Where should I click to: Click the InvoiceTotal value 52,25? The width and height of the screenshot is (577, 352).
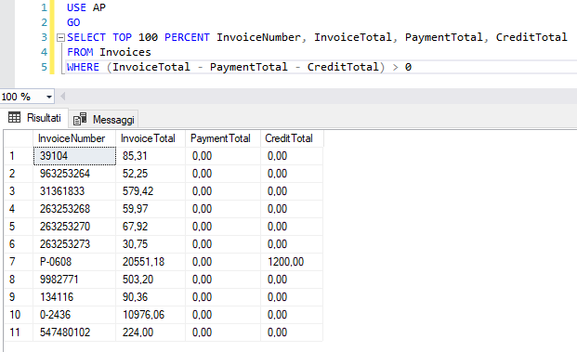[x=151, y=174]
